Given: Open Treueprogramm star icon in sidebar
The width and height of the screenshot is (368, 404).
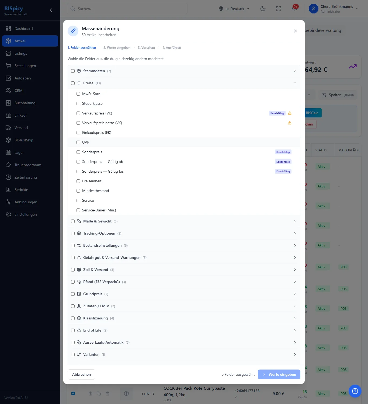Looking at the screenshot, I should pos(8,165).
